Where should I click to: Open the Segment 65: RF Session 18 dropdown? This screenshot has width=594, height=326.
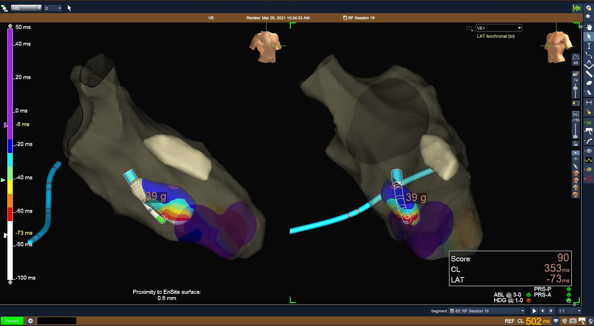point(486,311)
